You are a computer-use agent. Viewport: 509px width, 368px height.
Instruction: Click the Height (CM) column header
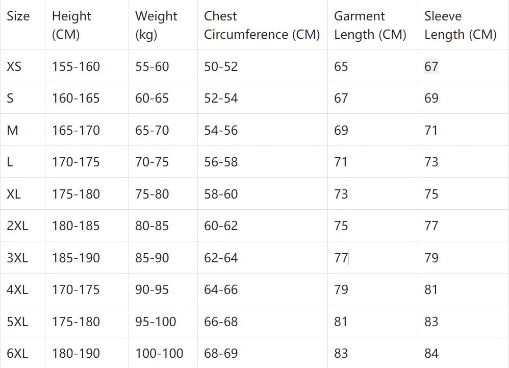tap(71, 25)
